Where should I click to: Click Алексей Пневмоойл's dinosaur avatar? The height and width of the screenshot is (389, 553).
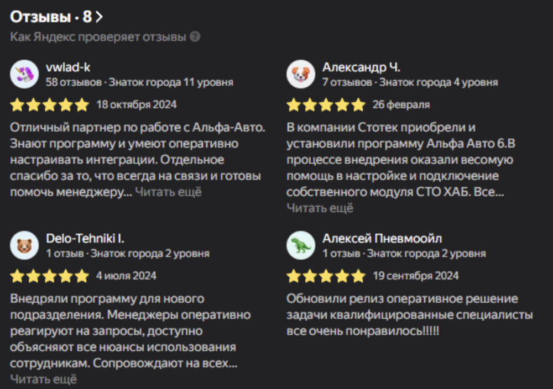[301, 245]
